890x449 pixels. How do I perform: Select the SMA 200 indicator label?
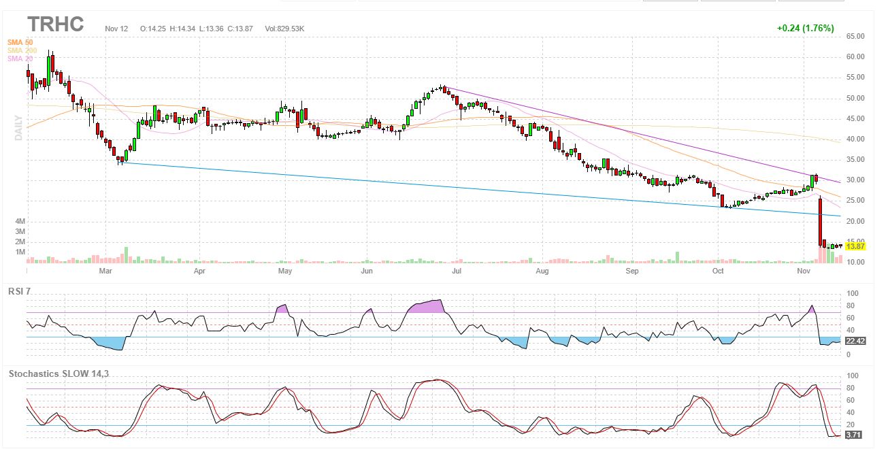click(22, 50)
